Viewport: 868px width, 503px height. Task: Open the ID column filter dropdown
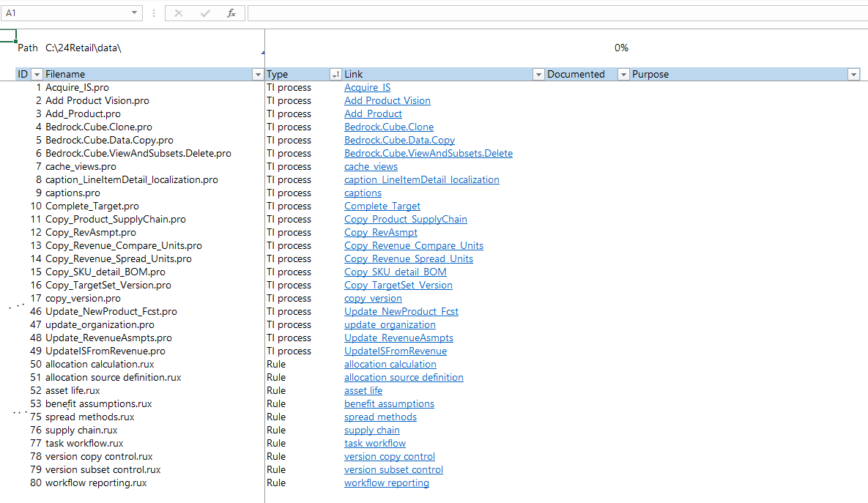tap(37, 74)
